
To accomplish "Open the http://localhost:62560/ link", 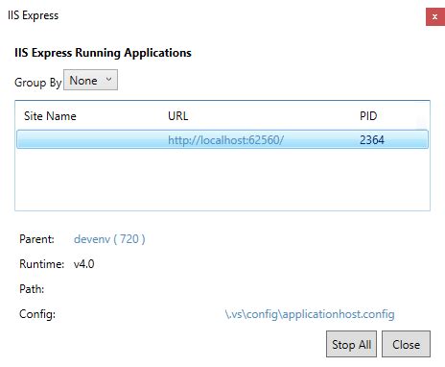I will coord(225,140).
